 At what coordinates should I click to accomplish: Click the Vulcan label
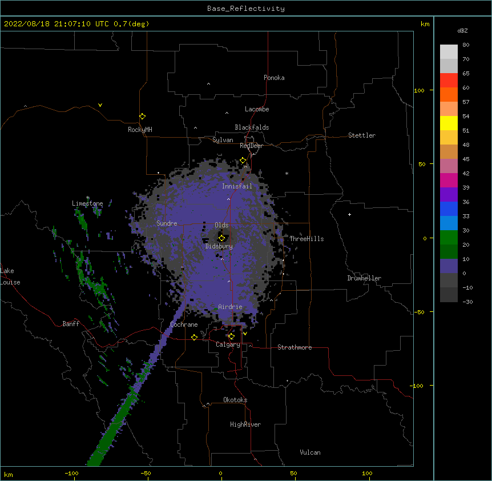click(x=310, y=452)
